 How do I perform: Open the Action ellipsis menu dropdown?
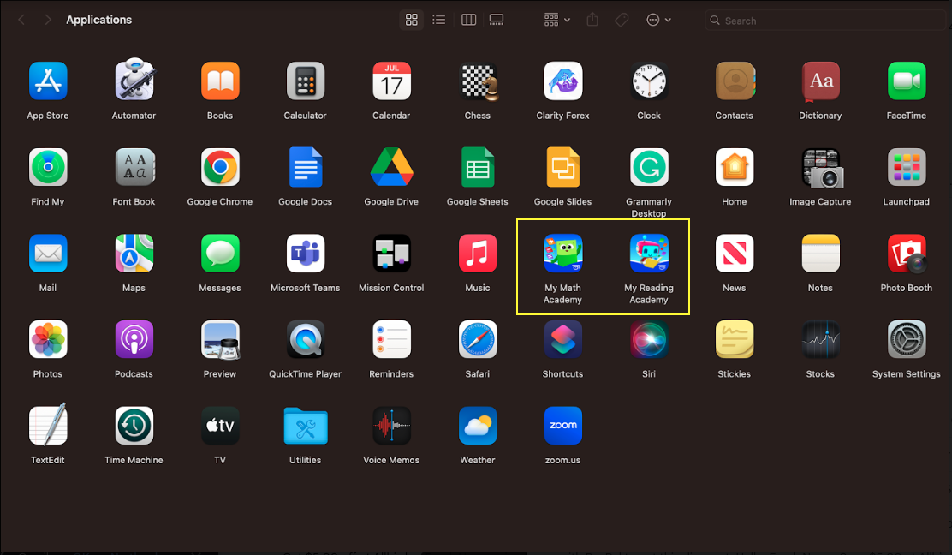point(658,20)
